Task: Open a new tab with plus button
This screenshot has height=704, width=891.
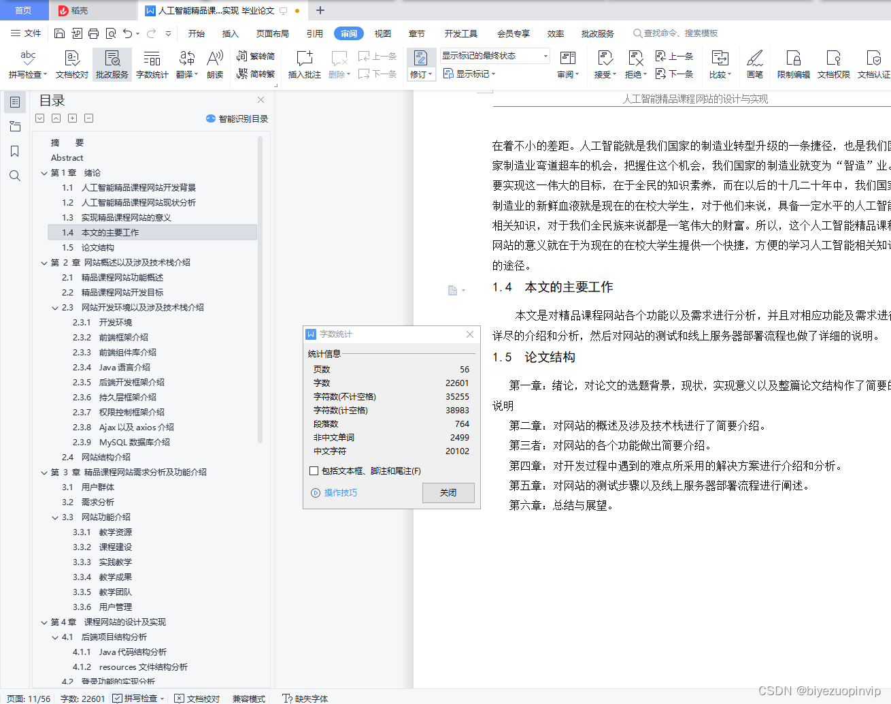Action: 320,10
